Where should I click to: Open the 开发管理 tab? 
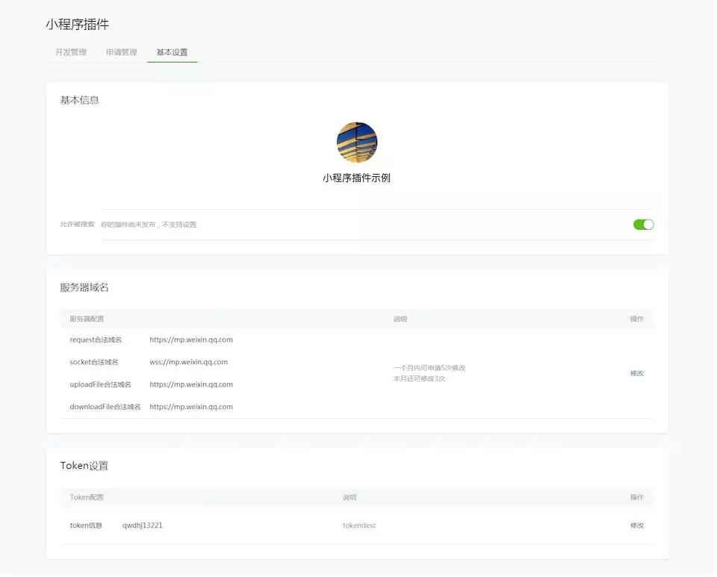click(71, 52)
